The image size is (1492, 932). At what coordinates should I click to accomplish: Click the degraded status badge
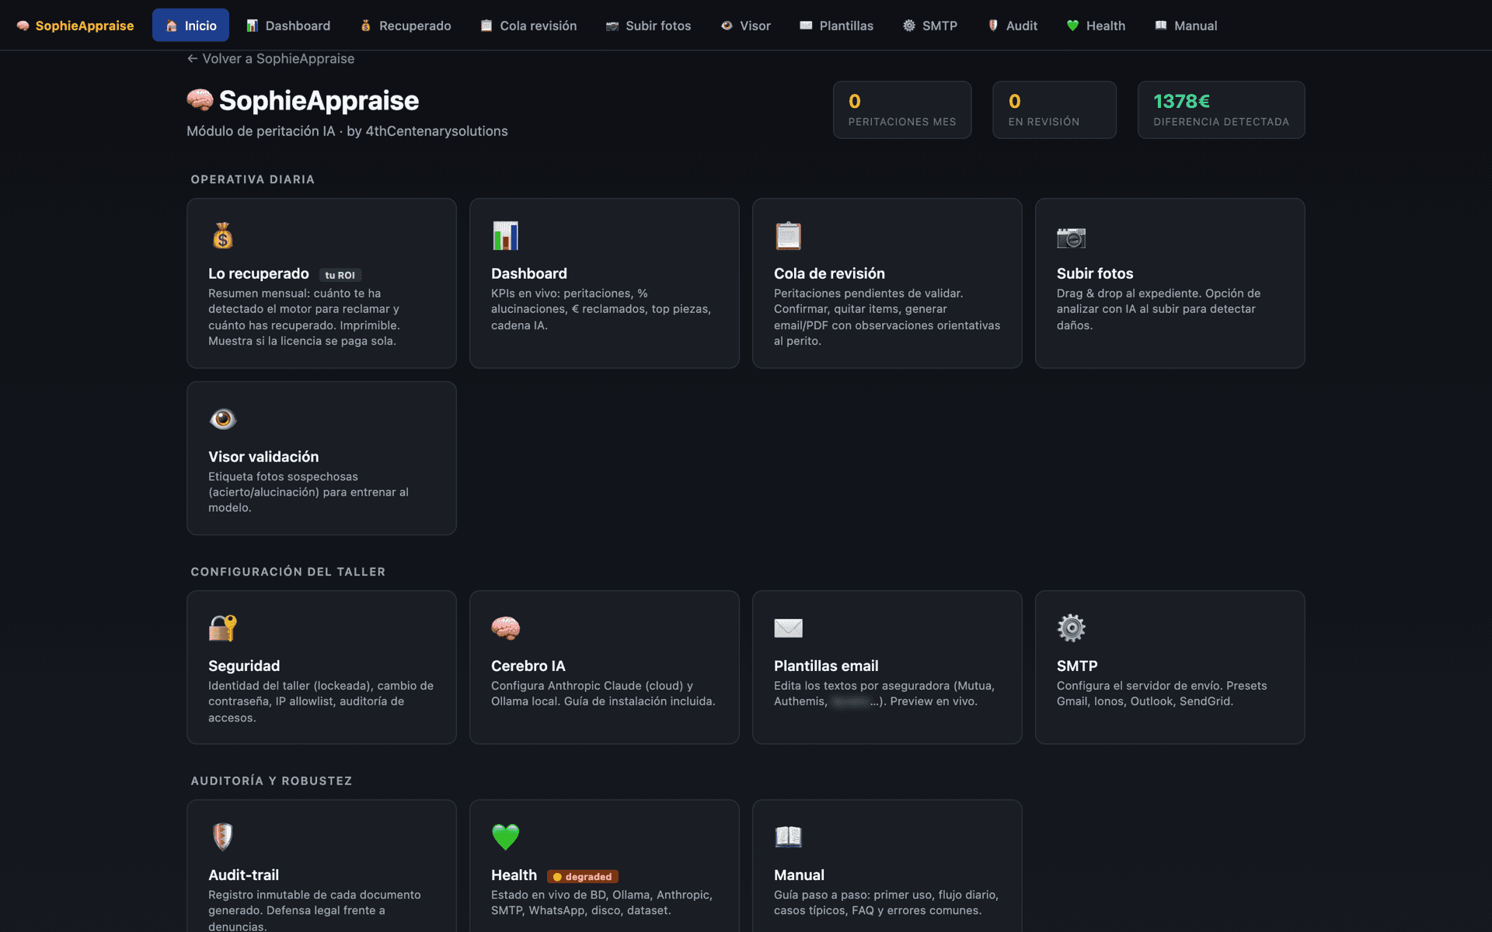tap(583, 876)
